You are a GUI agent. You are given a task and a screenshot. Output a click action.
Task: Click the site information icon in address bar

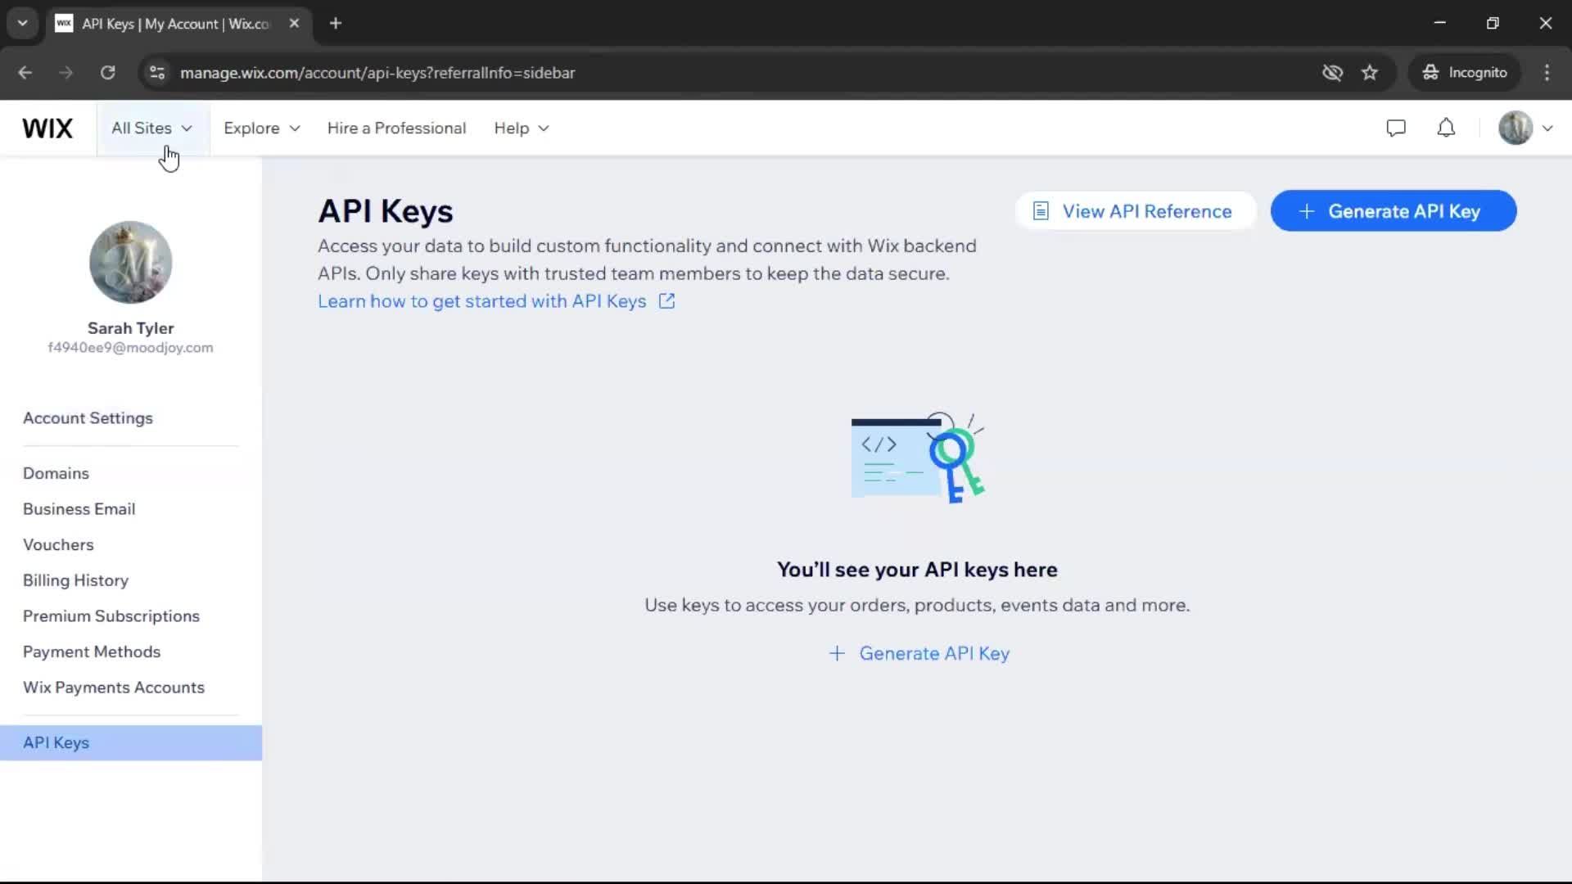pos(157,73)
